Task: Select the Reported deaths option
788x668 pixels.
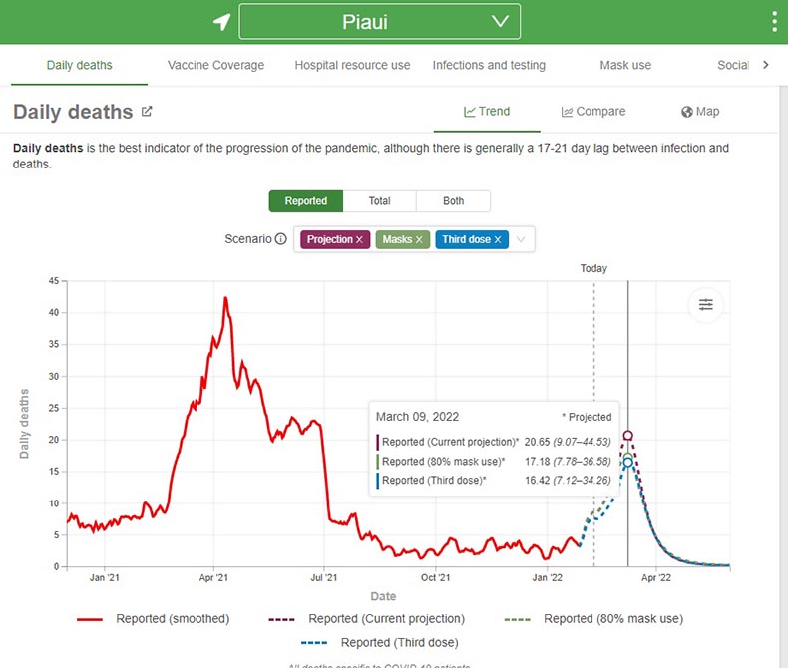Action: point(306,201)
